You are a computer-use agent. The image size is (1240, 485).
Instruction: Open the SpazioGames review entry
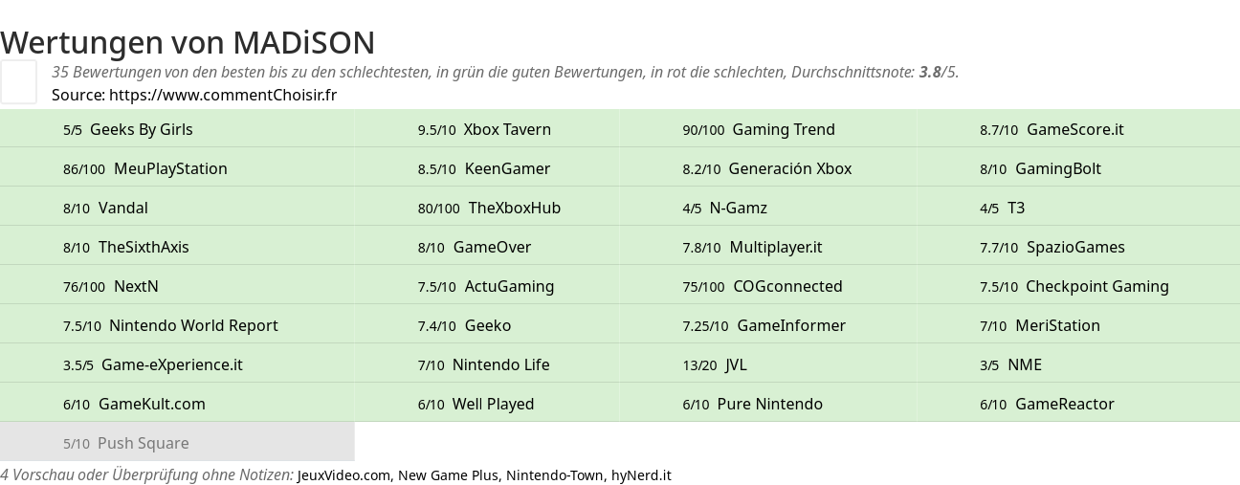tap(1078, 247)
